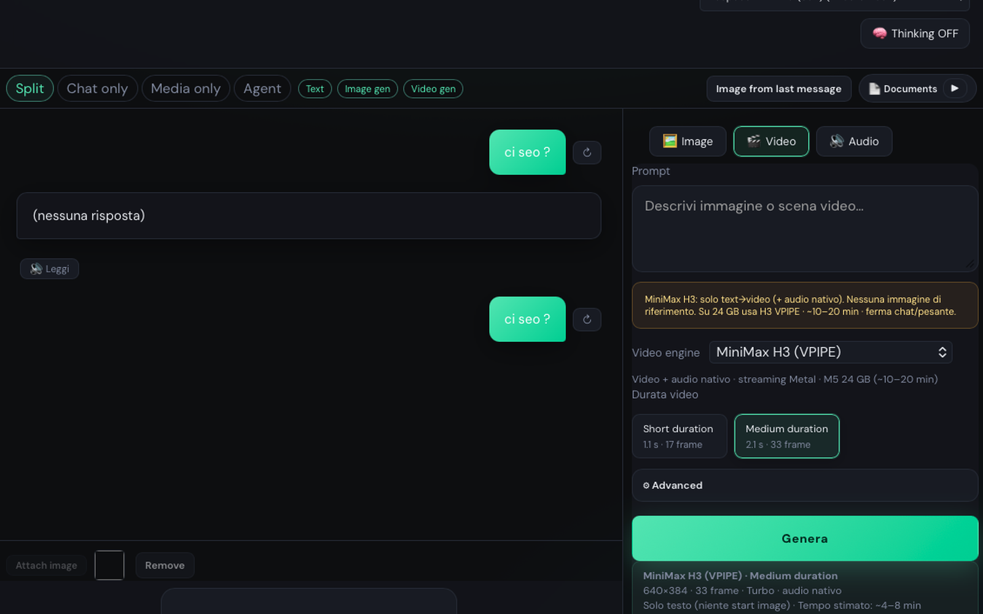This screenshot has height=614, width=983.
Task: Select Medium duration option
Action: click(x=787, y=436)
